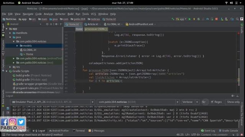Image resolution: width=245 pixels, height=137 pixels.
Task: Click the Project Structure icon in toolbar
Action: 232,19
